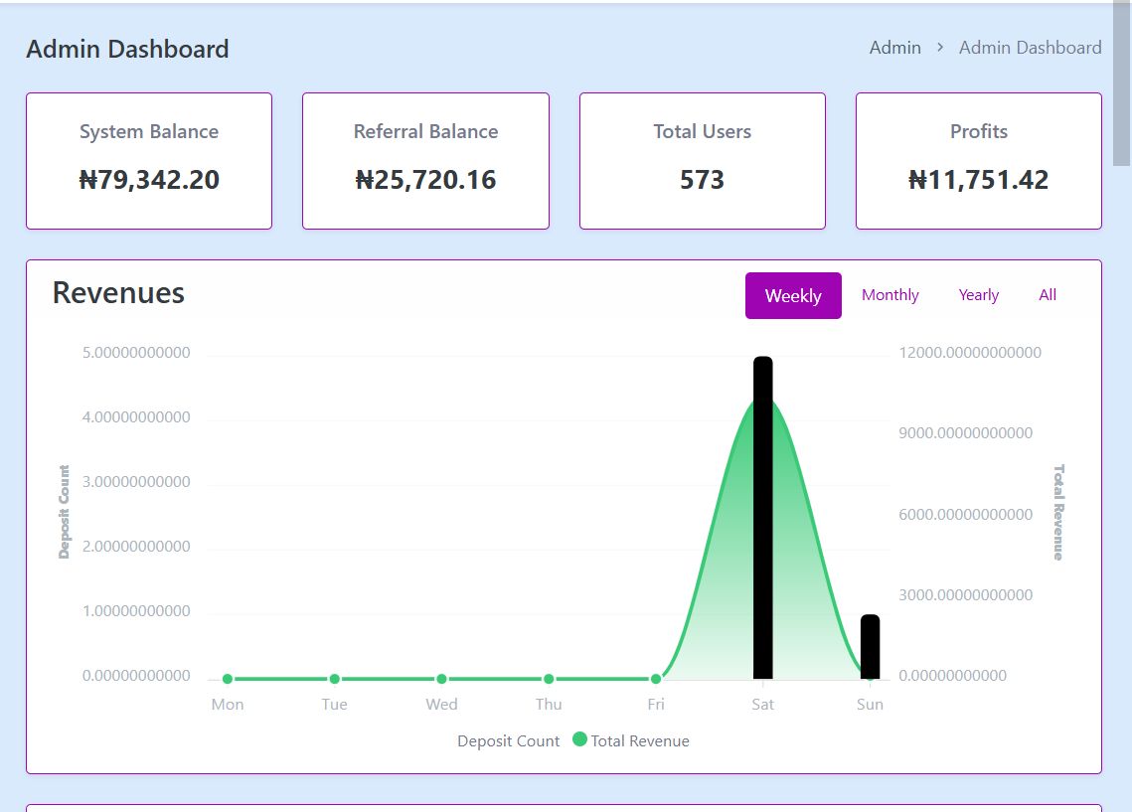Image resolution: width=1132 pixels, height=812 pixels.
Task: Go to Admin breadcrumb link
Action: (894, 48)
